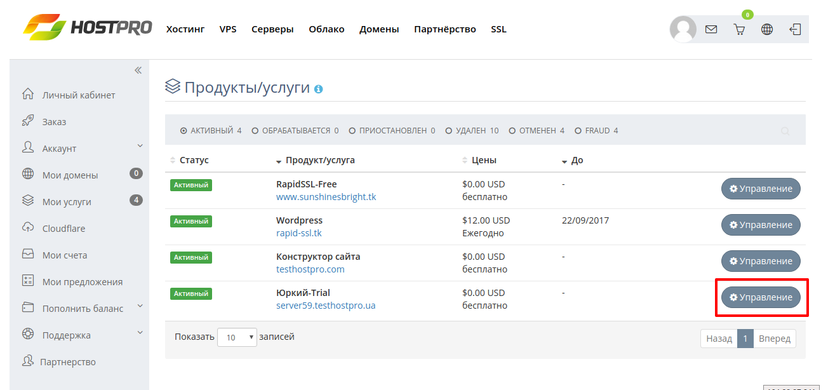Click Управление for Wordpress
Viewport: 828px width, 390px height.
click(x=761, y=225)
